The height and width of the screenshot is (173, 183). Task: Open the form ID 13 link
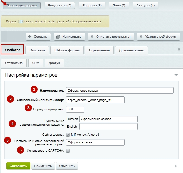click(x=21, y=21)
